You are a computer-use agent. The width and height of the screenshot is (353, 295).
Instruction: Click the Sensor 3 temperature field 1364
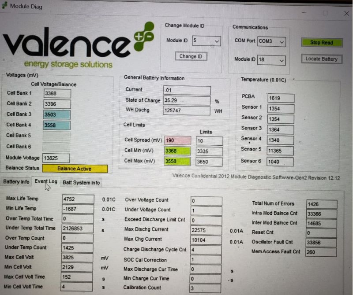pos(280,129)
